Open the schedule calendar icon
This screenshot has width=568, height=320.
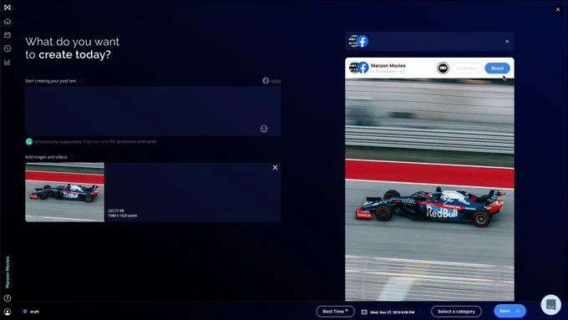tap(364, 312)
